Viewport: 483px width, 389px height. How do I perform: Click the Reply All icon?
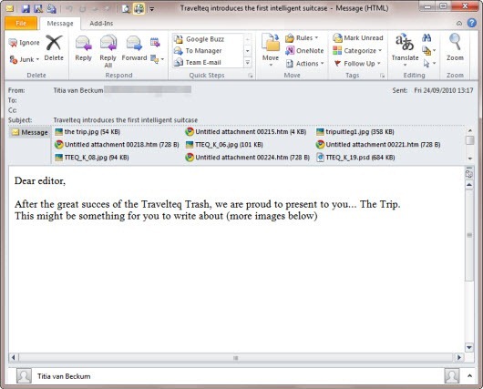108,44
